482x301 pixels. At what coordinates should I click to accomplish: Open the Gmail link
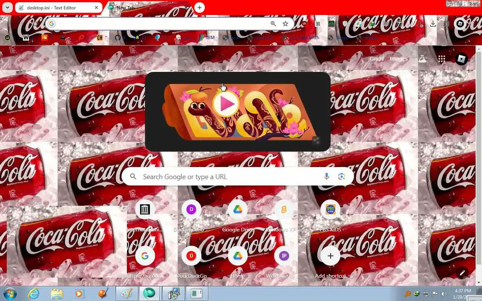[x=377, y=59]
